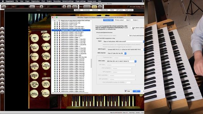Toggle the Voix Celestes stop
Screen dimensions: 203x114
coord(46,66)
